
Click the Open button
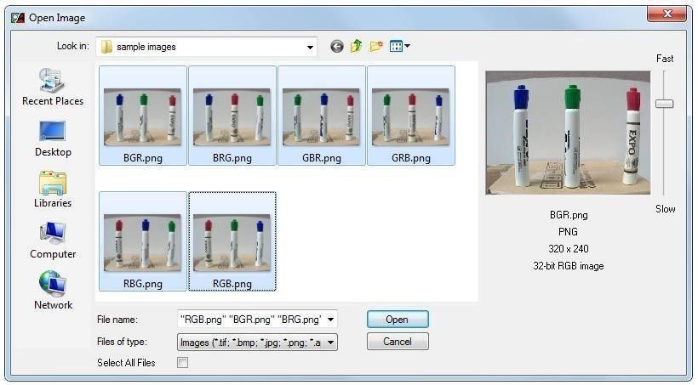point(398,320)
